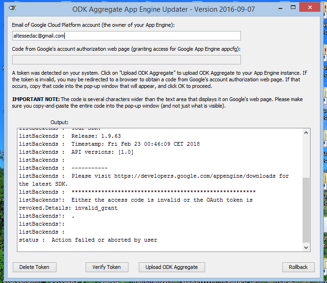The height and width of the screenshot is (283, 327).
Task: Click the Verify Token button
Action: click(x=107, y=267)
